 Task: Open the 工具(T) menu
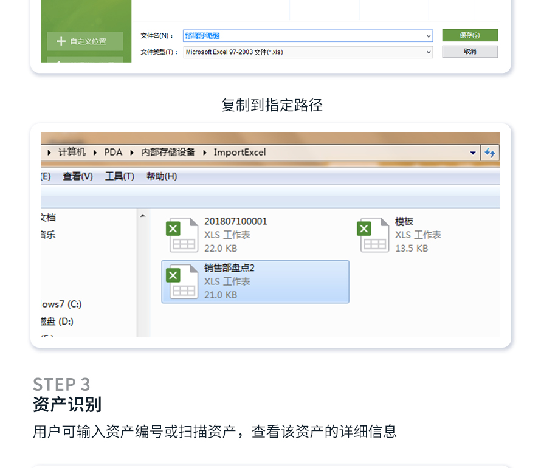coord(119,176)
